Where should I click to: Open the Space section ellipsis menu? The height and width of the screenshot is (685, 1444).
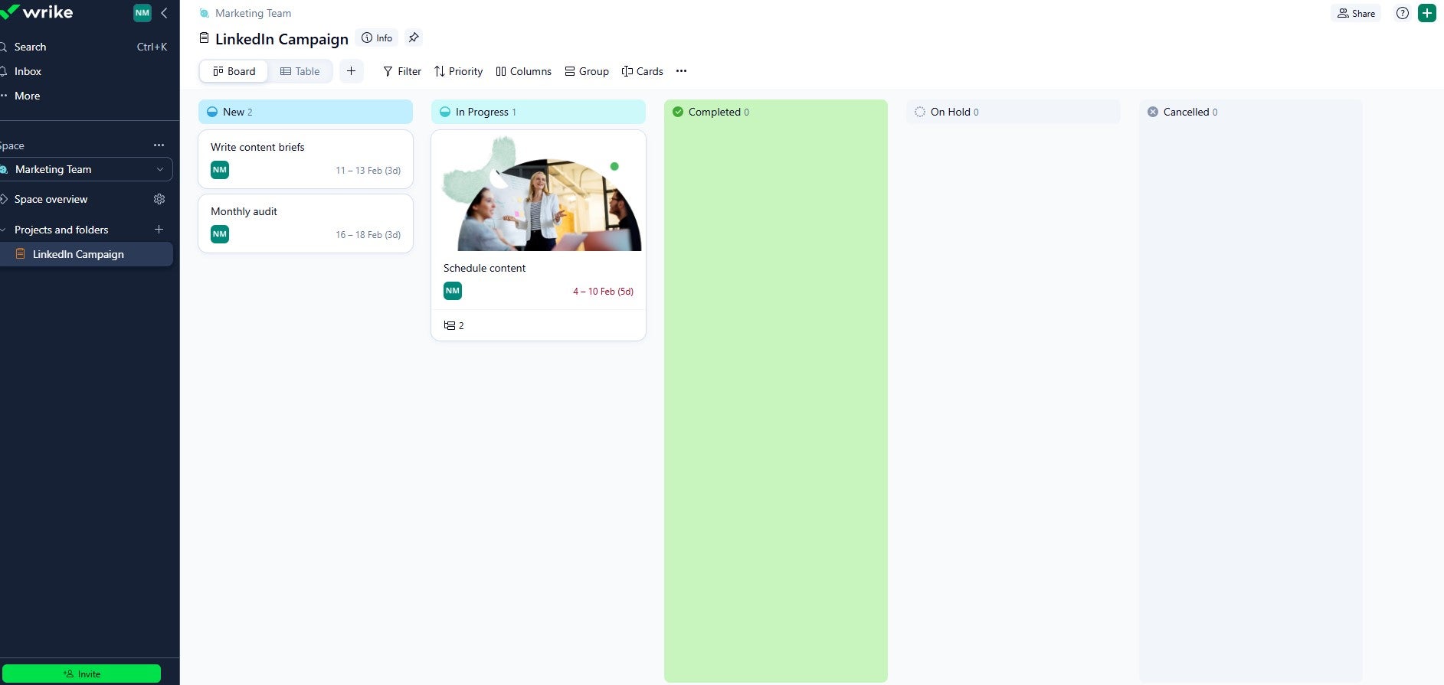pos(159,145)
